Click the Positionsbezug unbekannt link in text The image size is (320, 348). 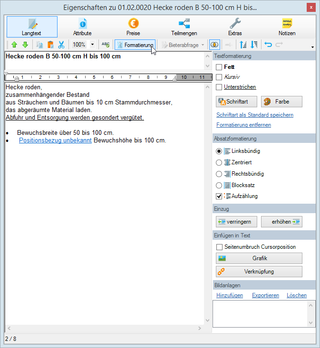(55, 141)
